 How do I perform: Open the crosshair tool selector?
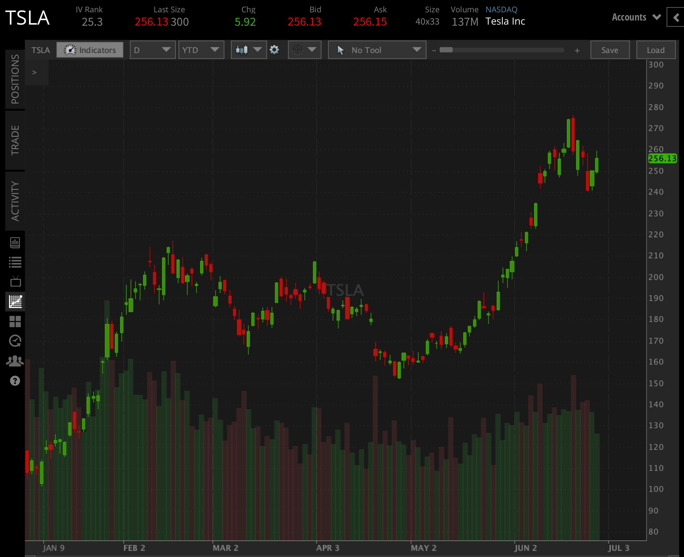point(304,50)
